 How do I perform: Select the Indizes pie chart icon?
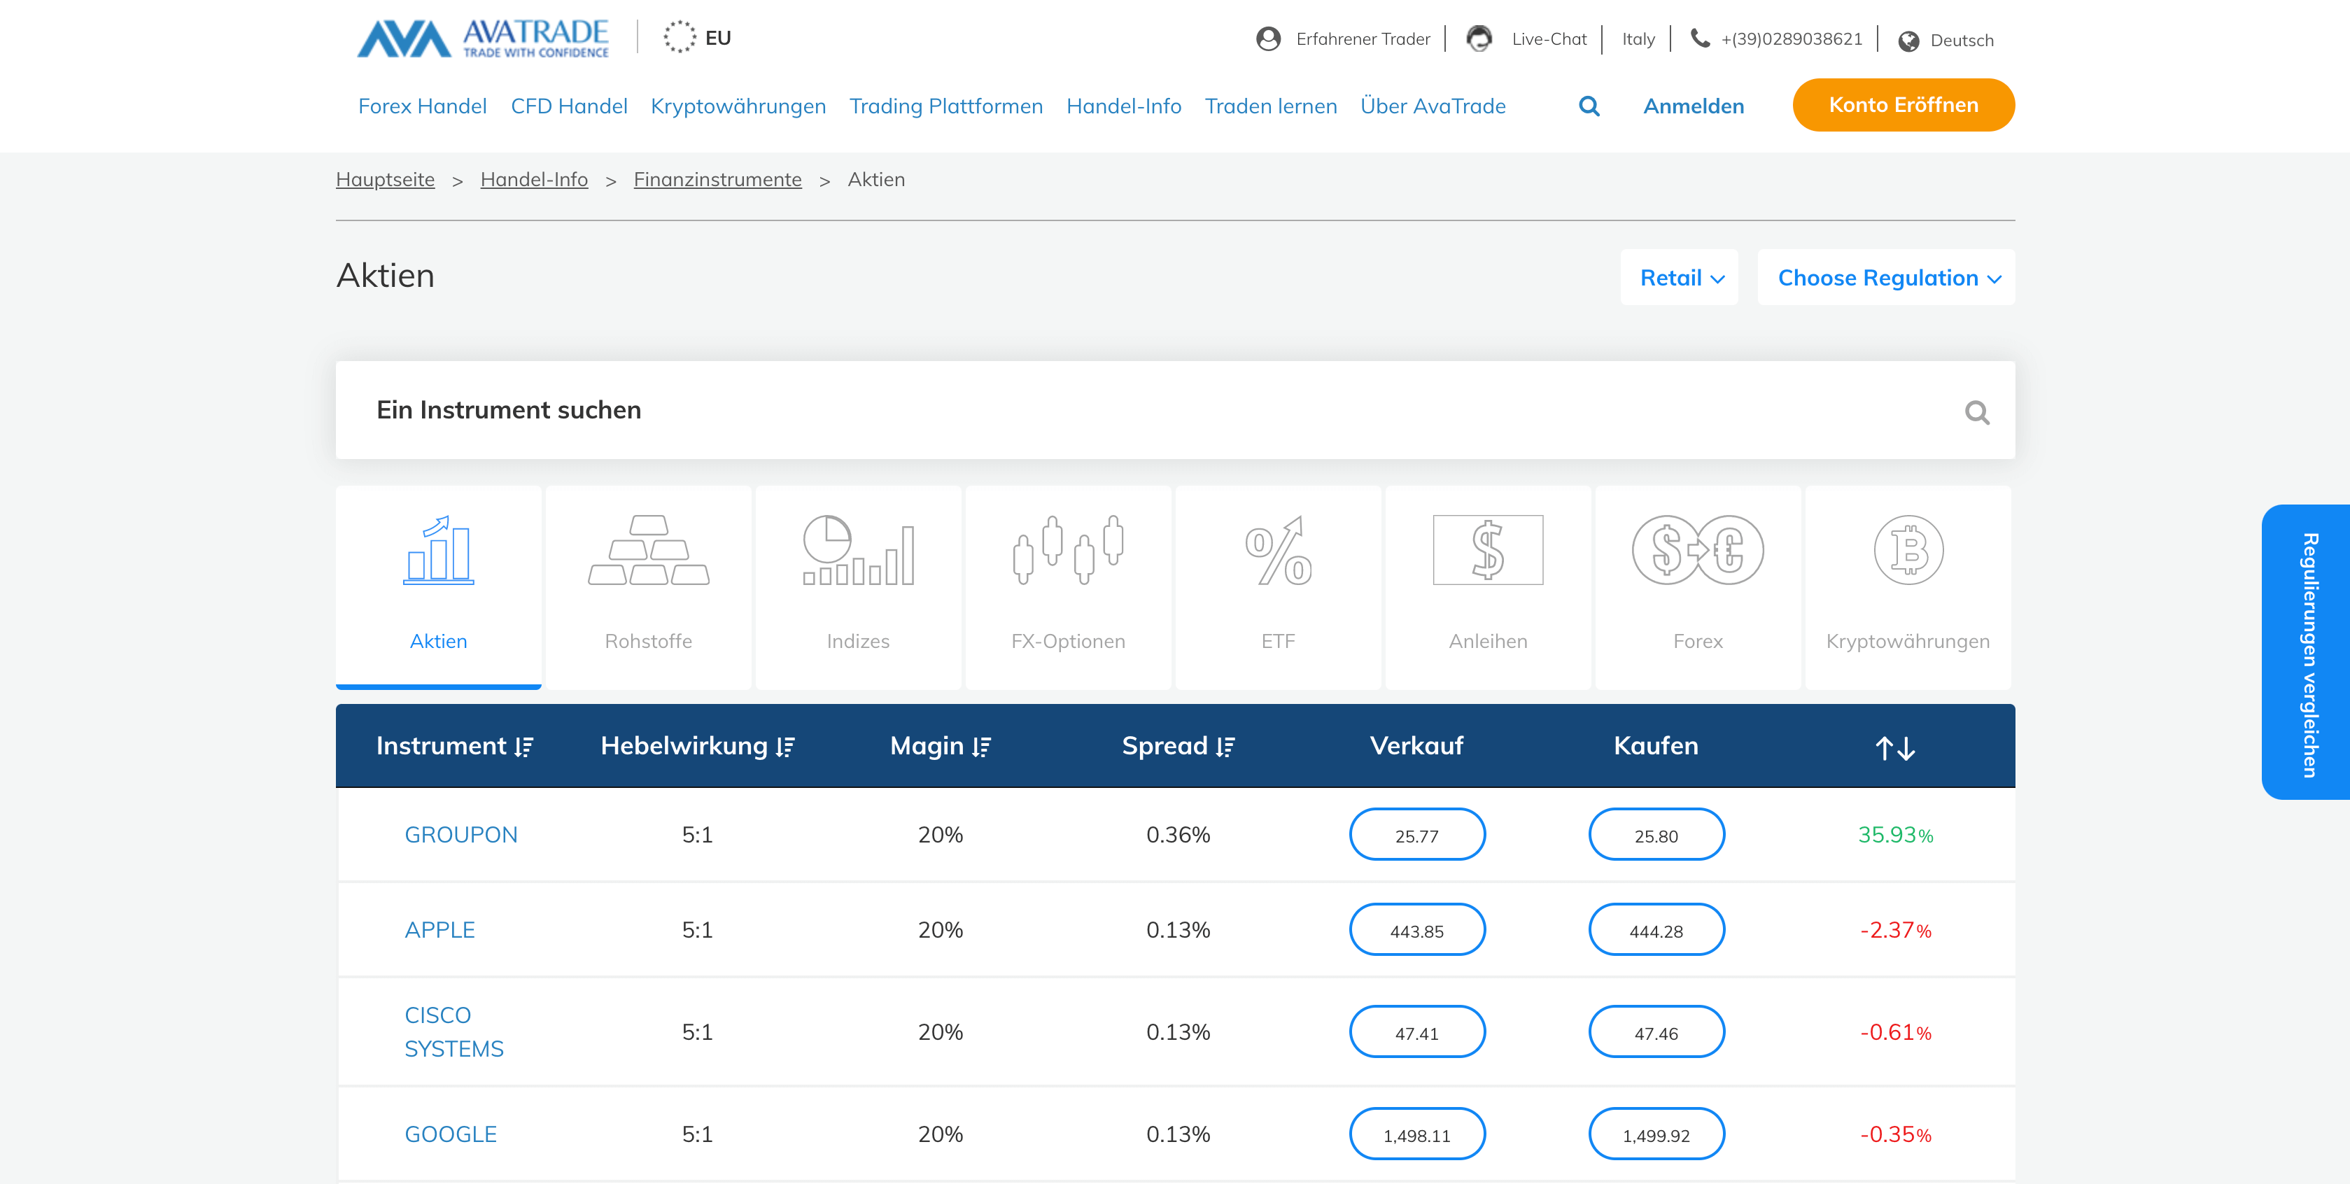tap(857, 550)
